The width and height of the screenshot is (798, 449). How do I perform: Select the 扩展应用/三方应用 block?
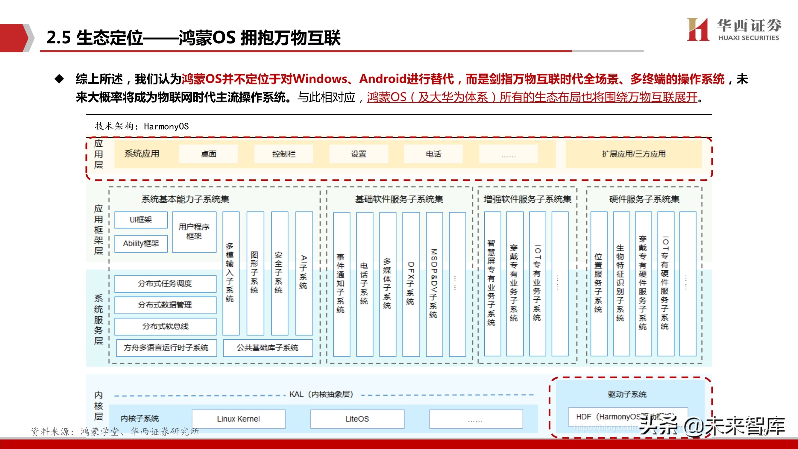click(x=633, y=154)
